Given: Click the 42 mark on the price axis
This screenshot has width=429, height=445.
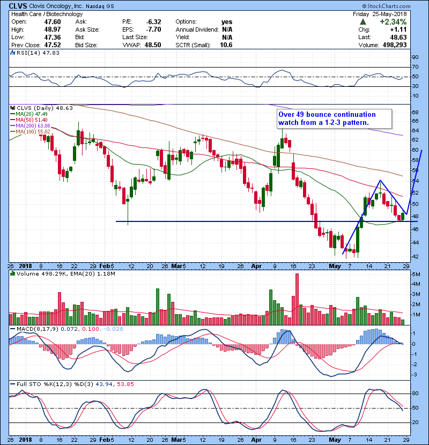Looking at the screenshot, I should point(415,257).
